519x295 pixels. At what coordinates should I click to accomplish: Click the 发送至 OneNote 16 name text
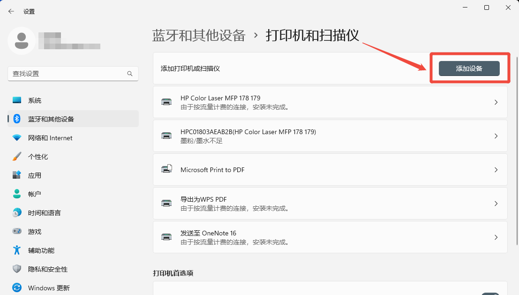(208, 233)
